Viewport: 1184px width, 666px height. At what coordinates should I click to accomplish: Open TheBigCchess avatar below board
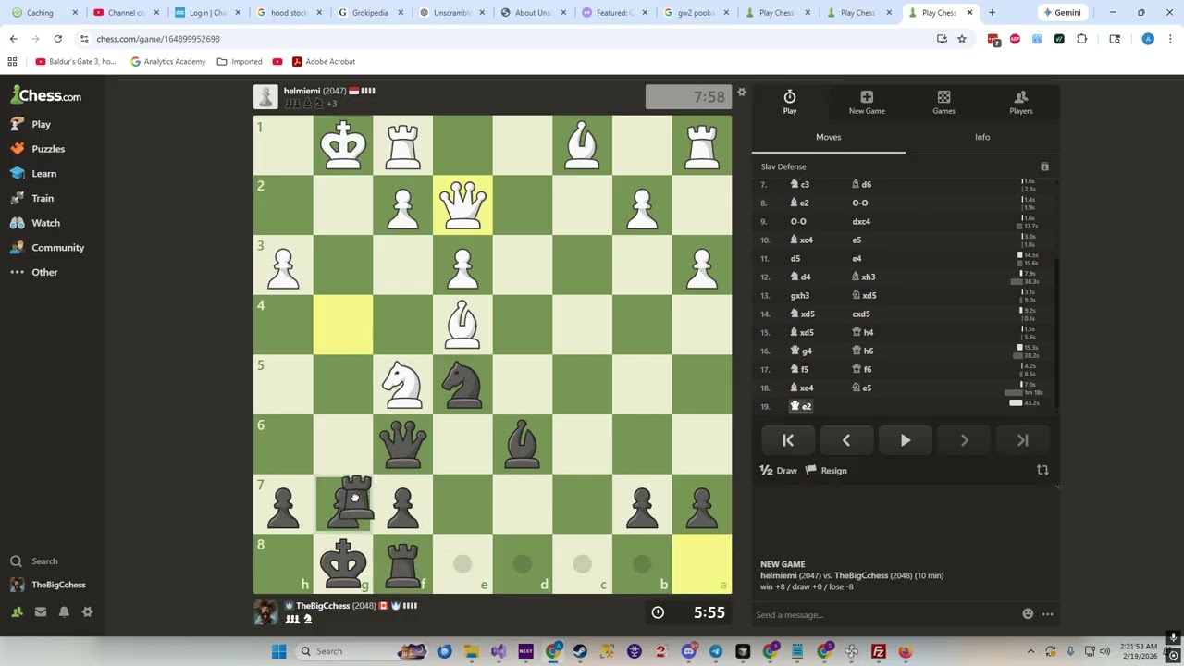pos(265,612)
